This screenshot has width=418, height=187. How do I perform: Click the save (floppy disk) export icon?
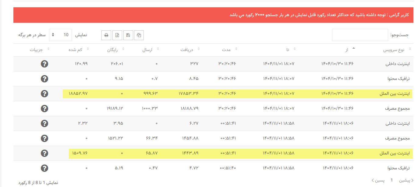(x=128, y=35)
